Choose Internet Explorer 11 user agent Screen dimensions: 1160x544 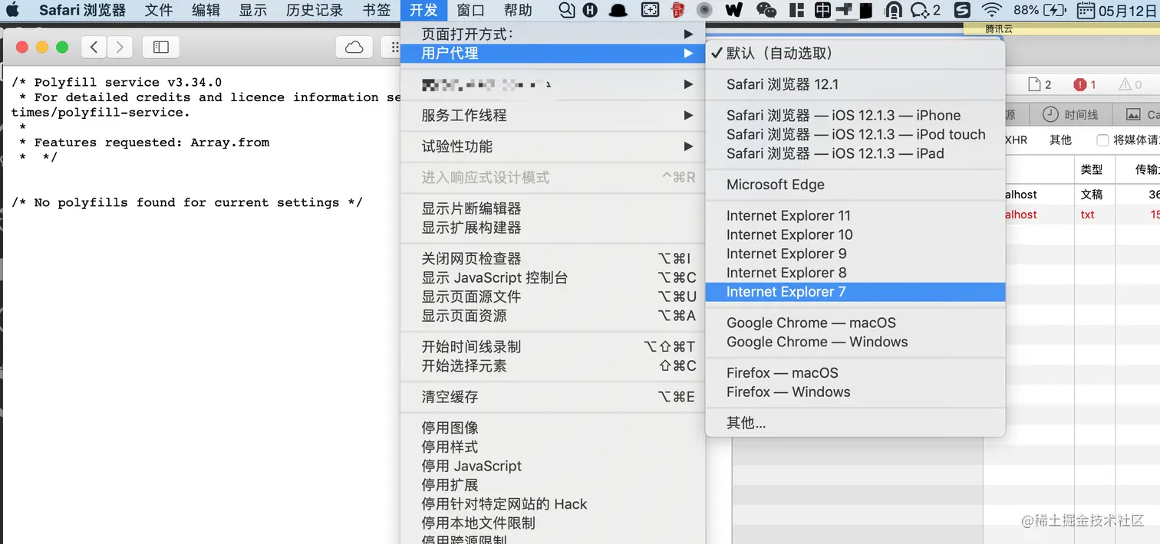click(x=855, y=215)
